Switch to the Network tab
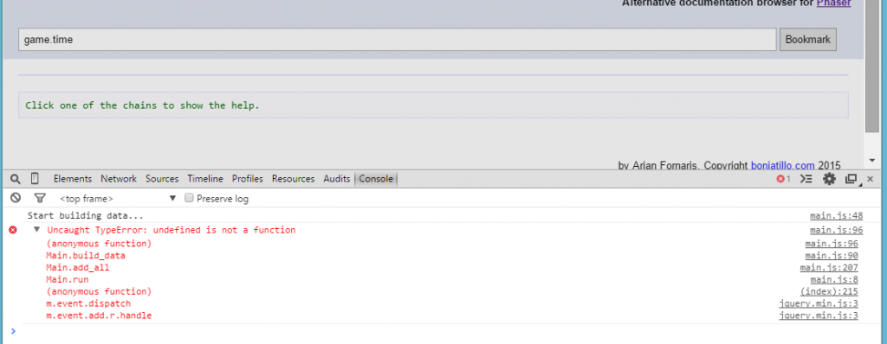 point(119,179)
